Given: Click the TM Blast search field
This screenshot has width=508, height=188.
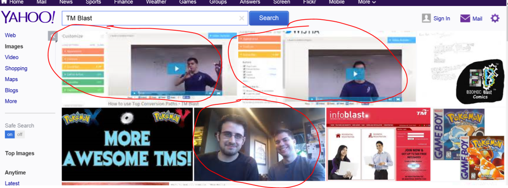Looking at the screenshot, I should click(x=155, y=18).
